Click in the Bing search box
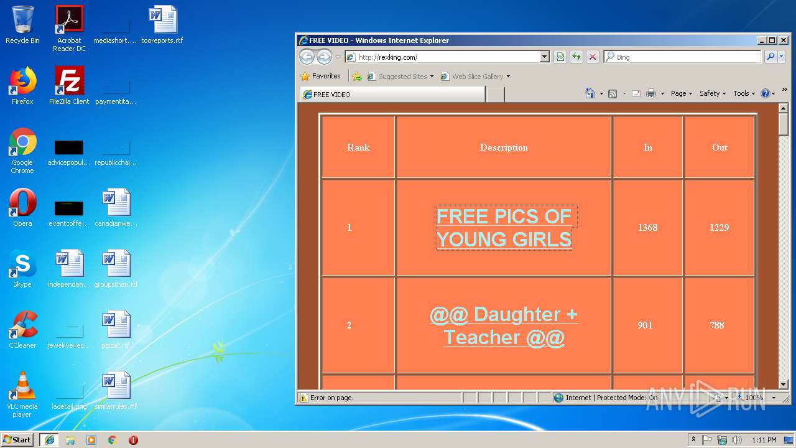The height and width of the screenshot is (448, 796). coord(682,57)
